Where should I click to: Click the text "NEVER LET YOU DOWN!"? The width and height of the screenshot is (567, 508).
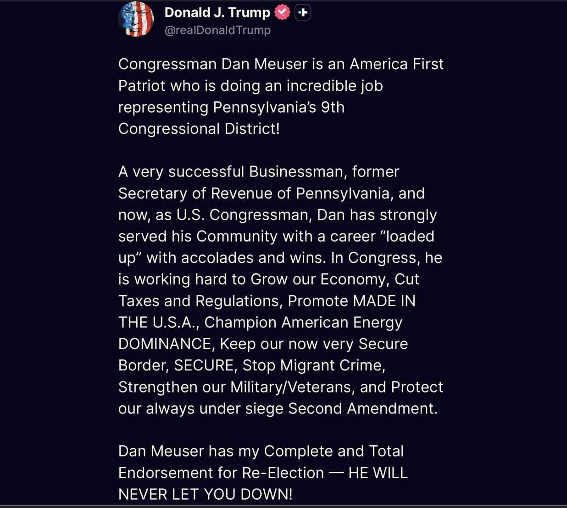coord(205,494)
